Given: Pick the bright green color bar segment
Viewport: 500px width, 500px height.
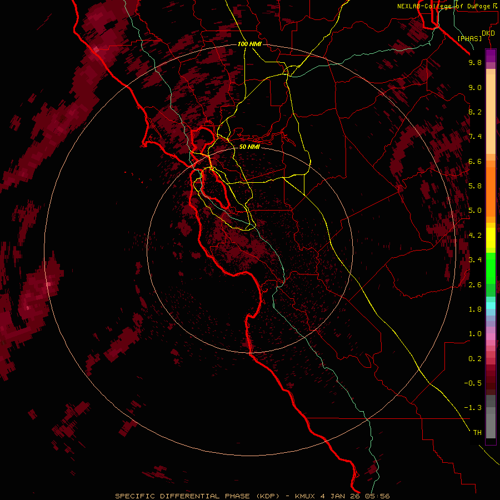Looking at the screenshot, I should pos(491,268).
